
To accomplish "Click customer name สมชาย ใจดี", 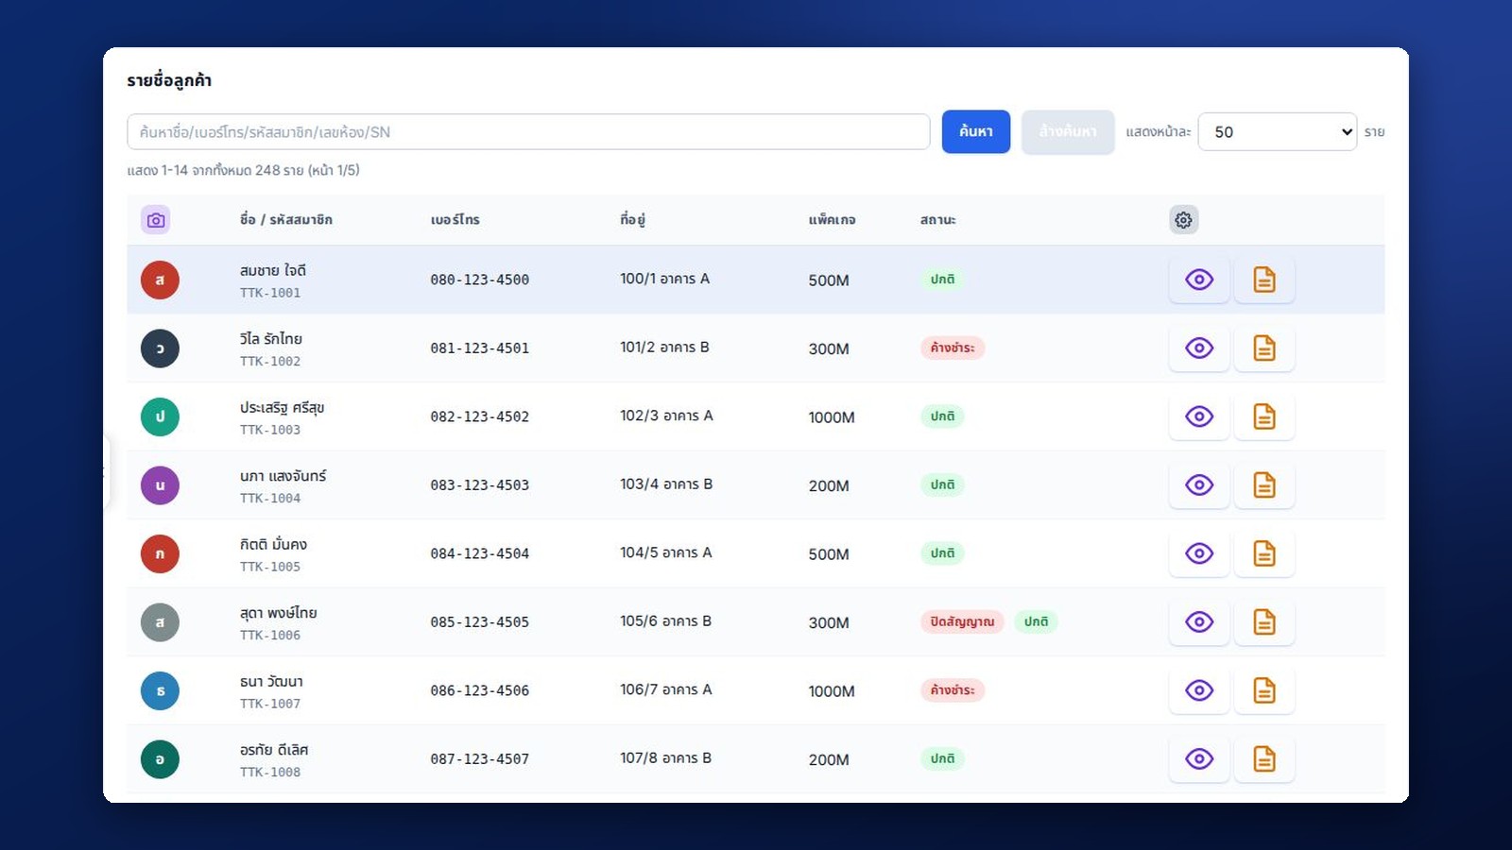I will 273,270.
